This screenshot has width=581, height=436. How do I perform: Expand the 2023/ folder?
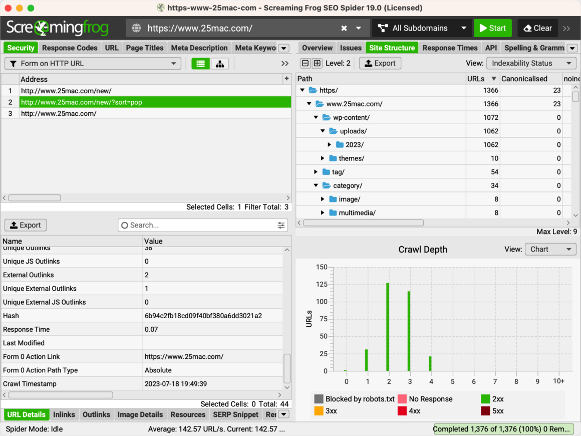click(x=330, y=145)
